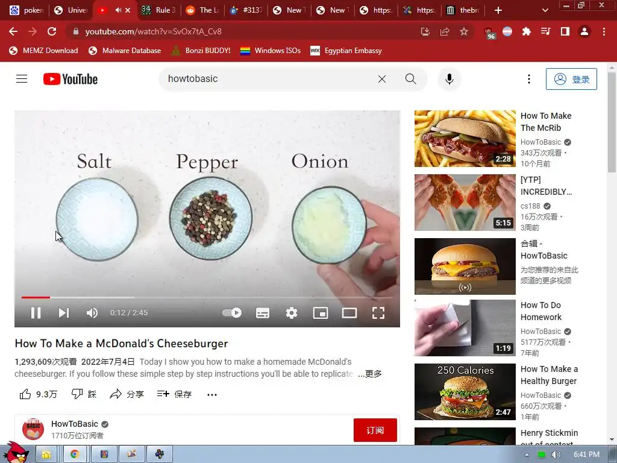Viewport: 617px width, 463px height.
Task: Enter fullscreen video mode
Action: click(378, 313)
